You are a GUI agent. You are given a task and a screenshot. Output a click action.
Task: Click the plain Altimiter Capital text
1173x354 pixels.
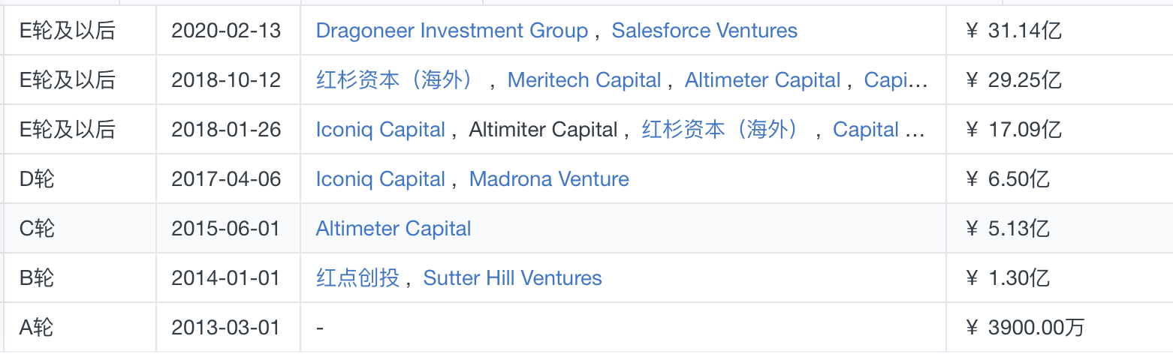543,130
